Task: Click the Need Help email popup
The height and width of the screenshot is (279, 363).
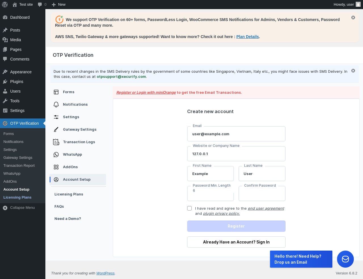Action: click(x=301, y=259)
